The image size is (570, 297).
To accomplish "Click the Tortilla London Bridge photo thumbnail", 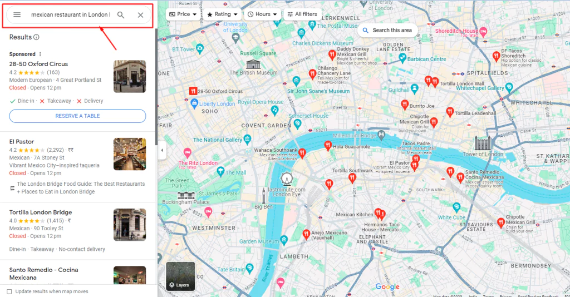I will coord(130,225).
